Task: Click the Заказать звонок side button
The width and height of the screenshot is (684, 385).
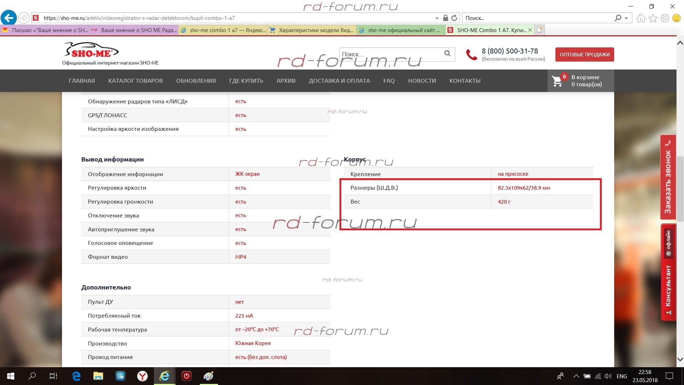Action: click(668, 177)
